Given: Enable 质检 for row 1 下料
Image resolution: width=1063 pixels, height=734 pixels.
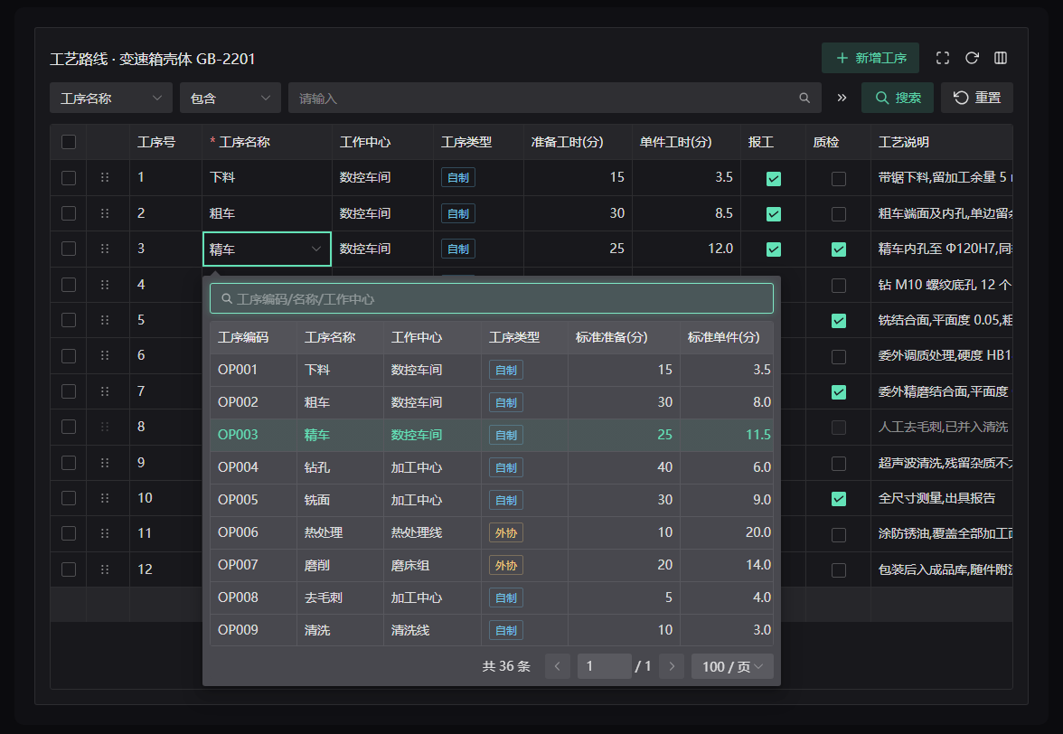Looking at the screenshot, I should [x=839, y=178].
